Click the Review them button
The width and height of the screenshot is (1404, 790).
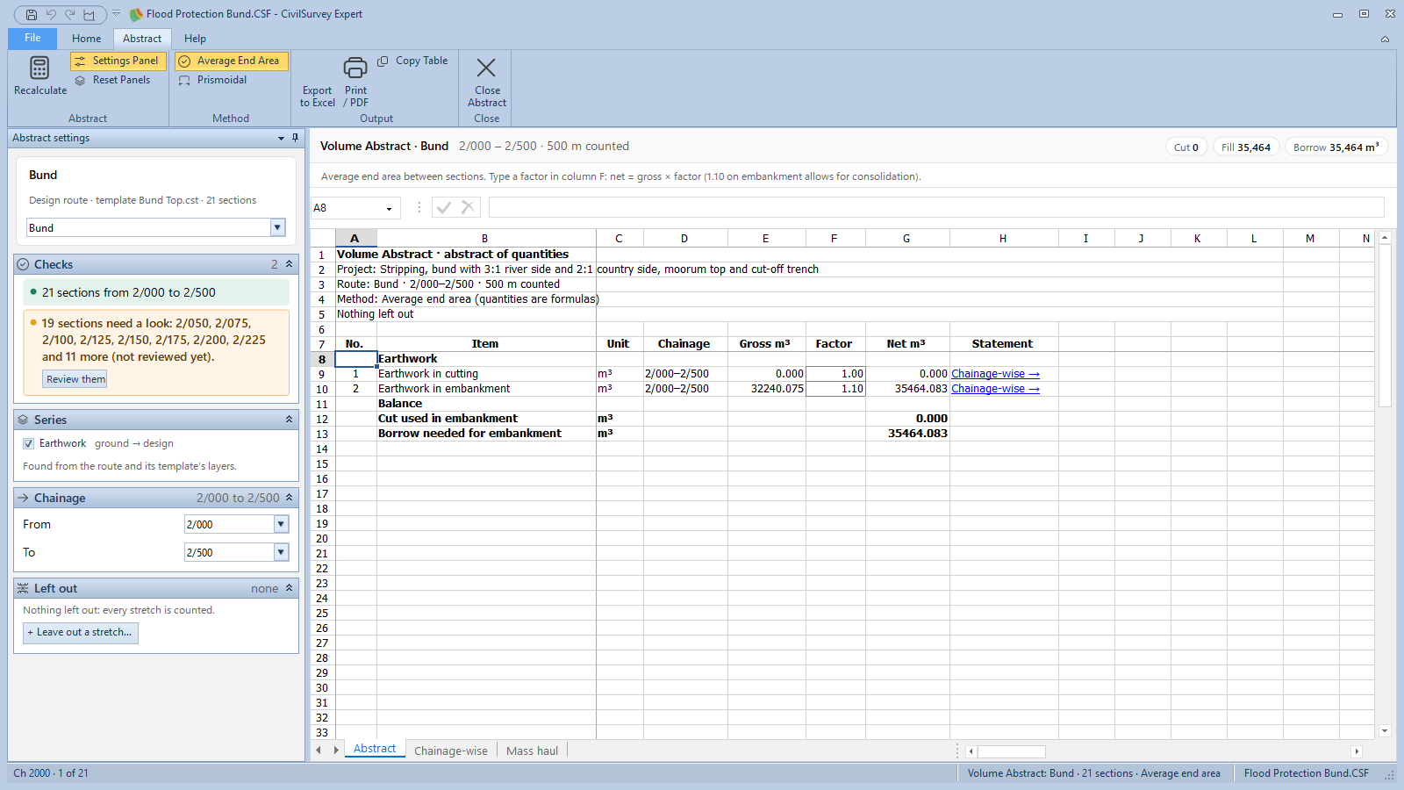click(x=75, y=379)
